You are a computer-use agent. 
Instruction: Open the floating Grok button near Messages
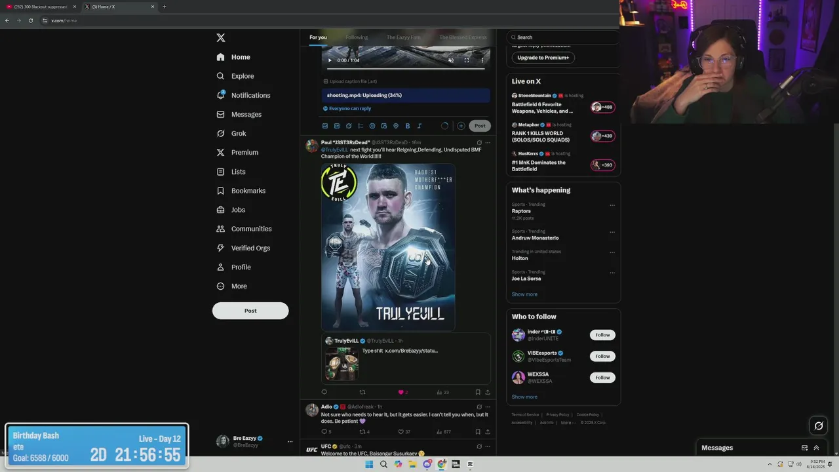coord(819,426)
